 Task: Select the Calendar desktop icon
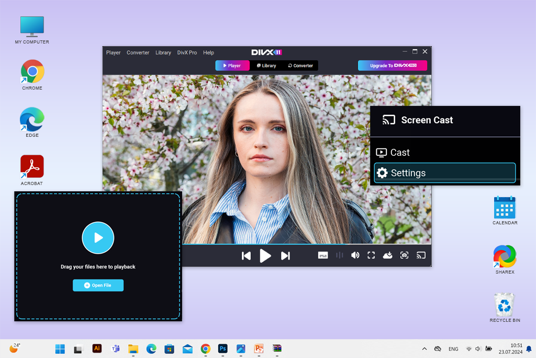[505, 211]
